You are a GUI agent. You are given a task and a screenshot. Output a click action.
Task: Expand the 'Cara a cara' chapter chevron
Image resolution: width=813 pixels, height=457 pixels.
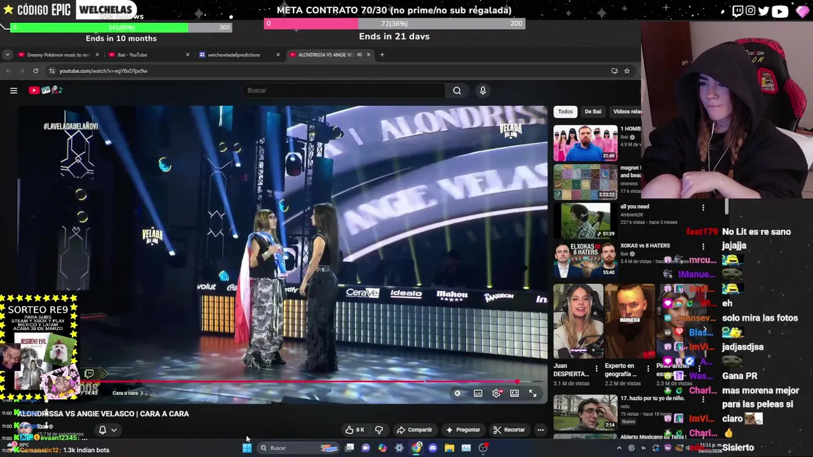(x=143, y=394)
